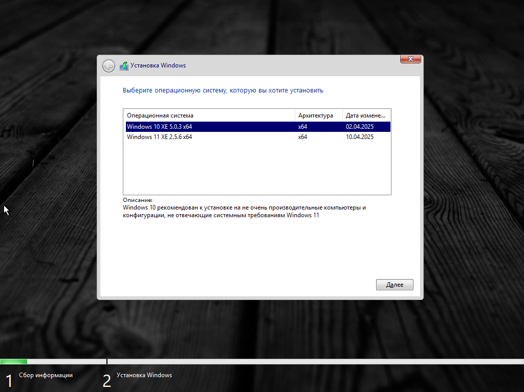Click the Windows setup icon in title bar
524x392 pixels.
tap(124, 66)
